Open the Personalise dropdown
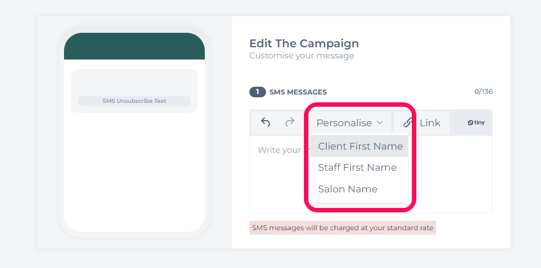Screen dimensions: 541x268 click(x=350, y=123)
